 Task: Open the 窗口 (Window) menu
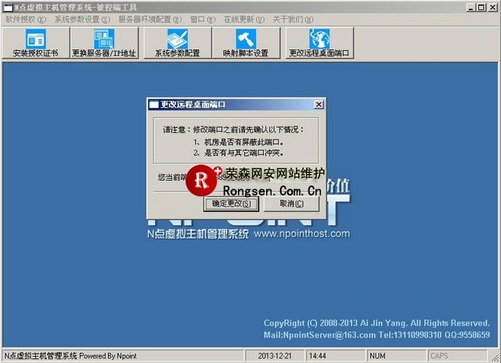[203, 18]
